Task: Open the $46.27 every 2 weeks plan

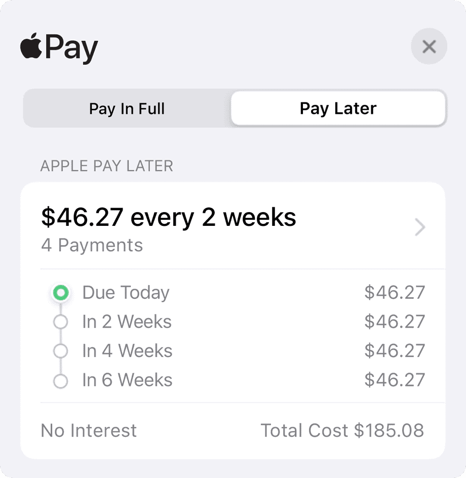Action: point(168,218)
